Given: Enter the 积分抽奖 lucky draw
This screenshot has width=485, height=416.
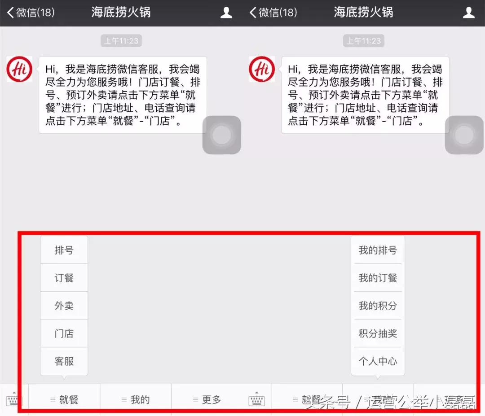Looking at the screenshot, I should pos(378,334).
